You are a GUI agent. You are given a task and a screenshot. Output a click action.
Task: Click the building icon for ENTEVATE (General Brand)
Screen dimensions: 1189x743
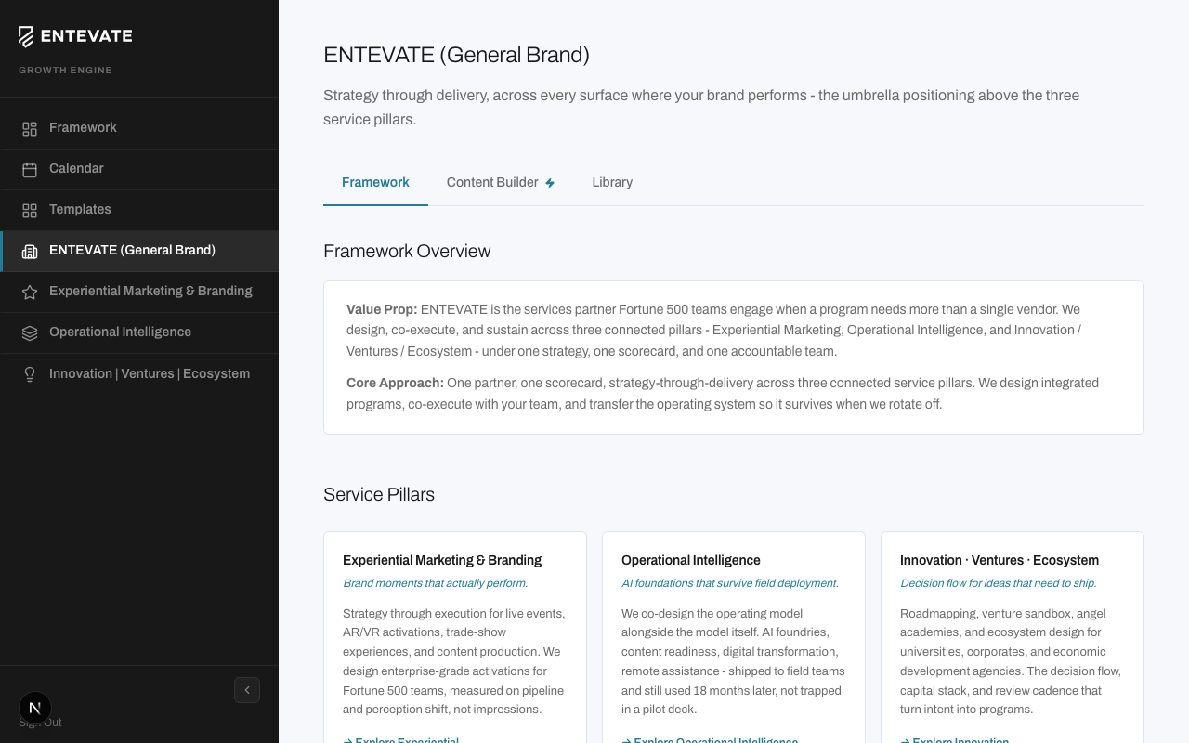30,251
